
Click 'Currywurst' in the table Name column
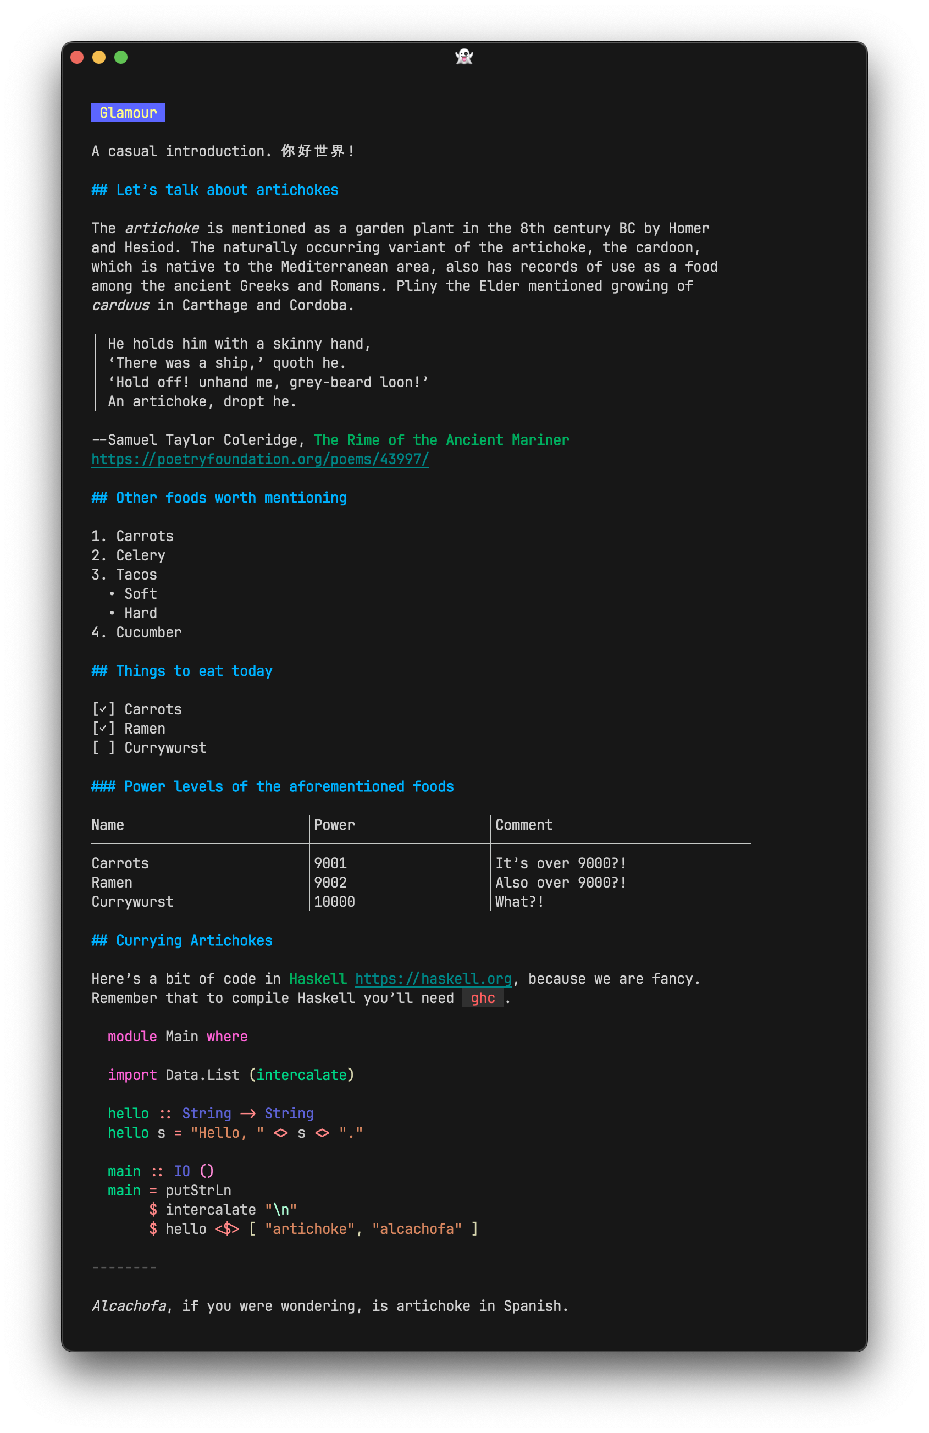coord(132,902)
